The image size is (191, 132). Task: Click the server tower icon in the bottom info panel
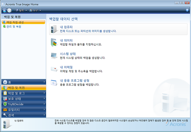pyautogui.click(x=7, y=124)
